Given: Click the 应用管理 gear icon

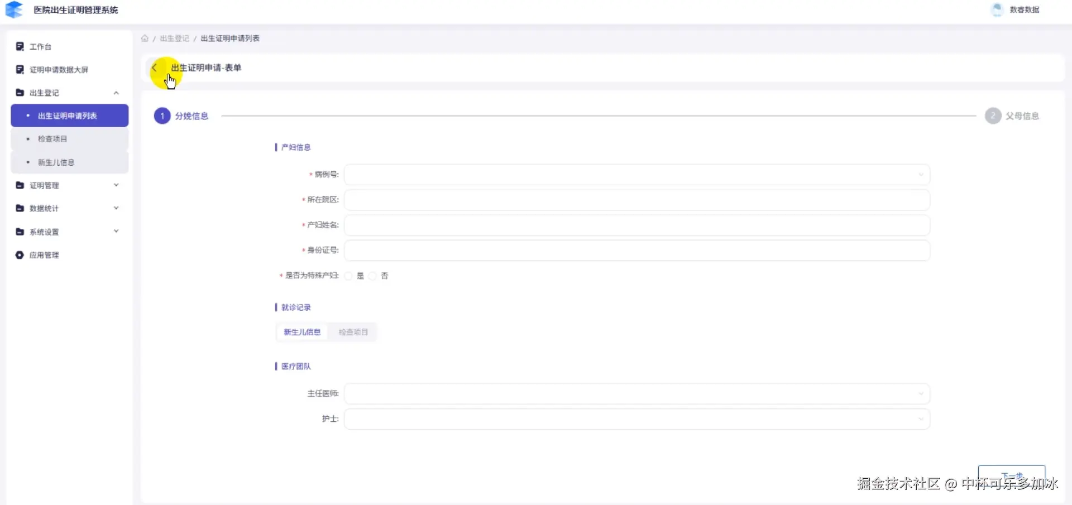Looking at the screenshot, I should click(x=20, y=255).
